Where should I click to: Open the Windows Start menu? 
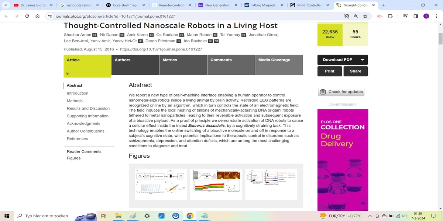pyautogui.click(x=7, y=216)
